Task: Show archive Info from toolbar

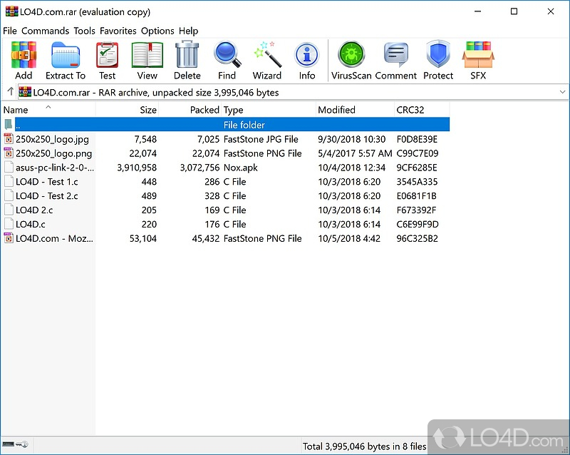Action: tap(307, 60)
